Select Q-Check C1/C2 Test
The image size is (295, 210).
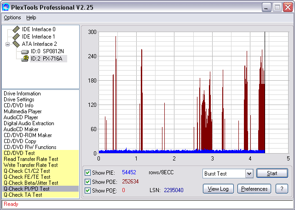(40, 171)
